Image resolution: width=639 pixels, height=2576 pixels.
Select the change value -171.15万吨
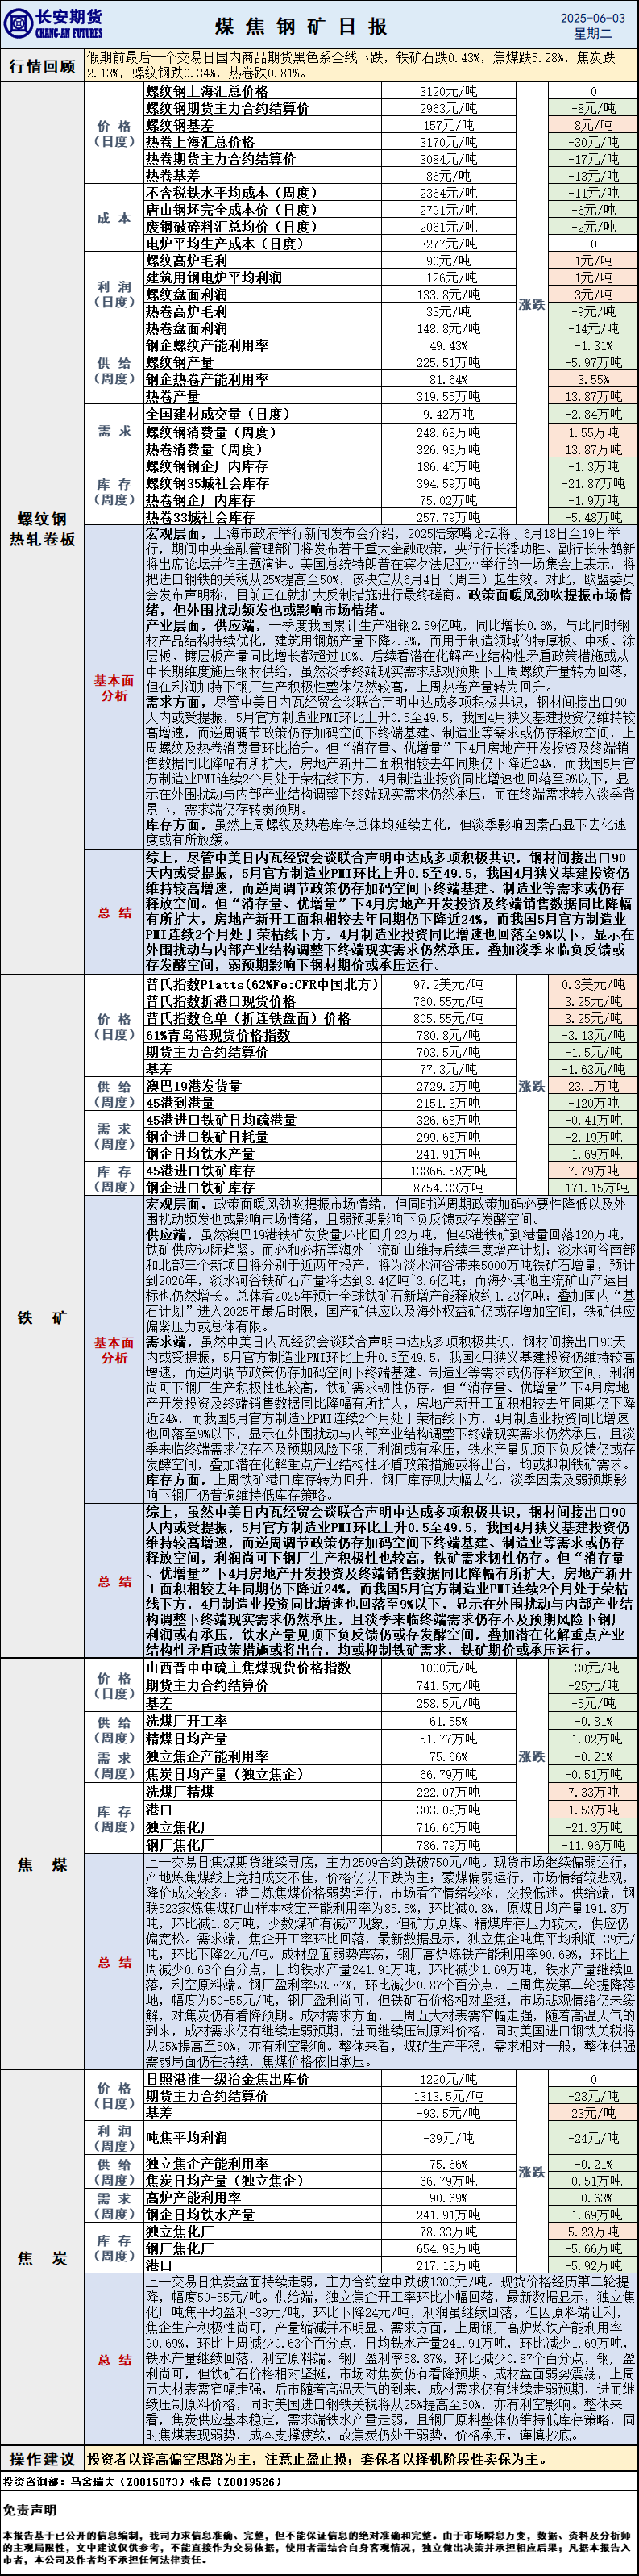pos(593,1188)
